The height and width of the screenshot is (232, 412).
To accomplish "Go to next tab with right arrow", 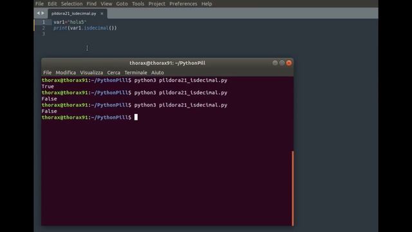I will 43,13.
